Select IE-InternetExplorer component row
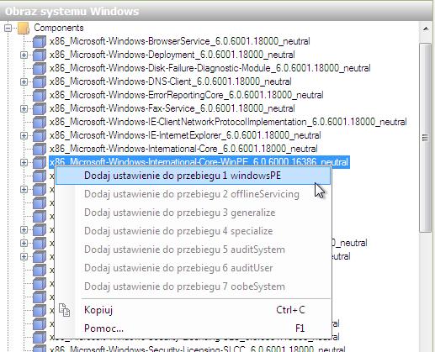435x352 pixels. (x=185, y=135)
